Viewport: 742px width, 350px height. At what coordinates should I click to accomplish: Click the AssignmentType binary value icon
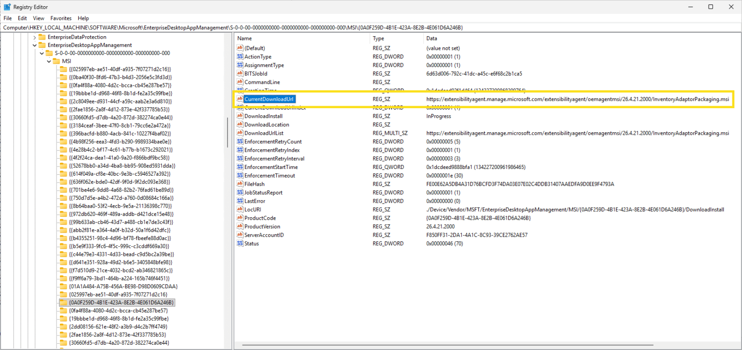tap(240, 65)
